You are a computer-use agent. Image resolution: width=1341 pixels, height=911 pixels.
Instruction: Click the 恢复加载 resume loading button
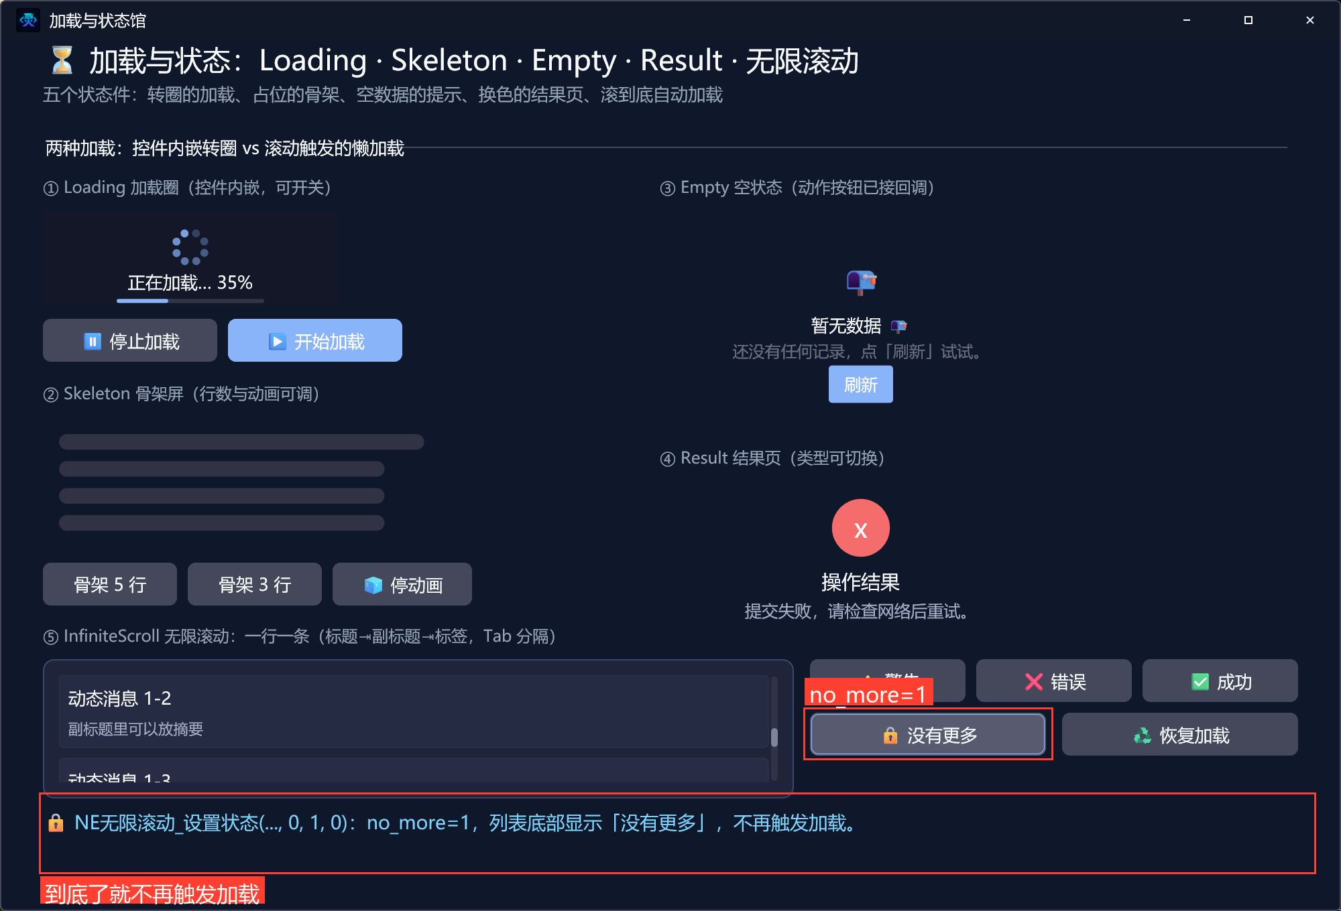coord(1180,734)
